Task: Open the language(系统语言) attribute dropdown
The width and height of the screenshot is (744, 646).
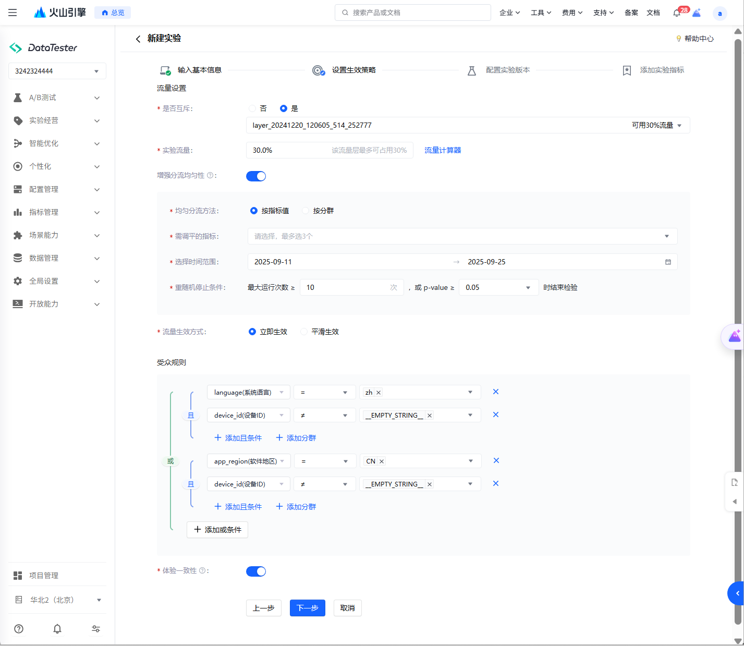Action: pyautogui.click(x=249, y=393)
